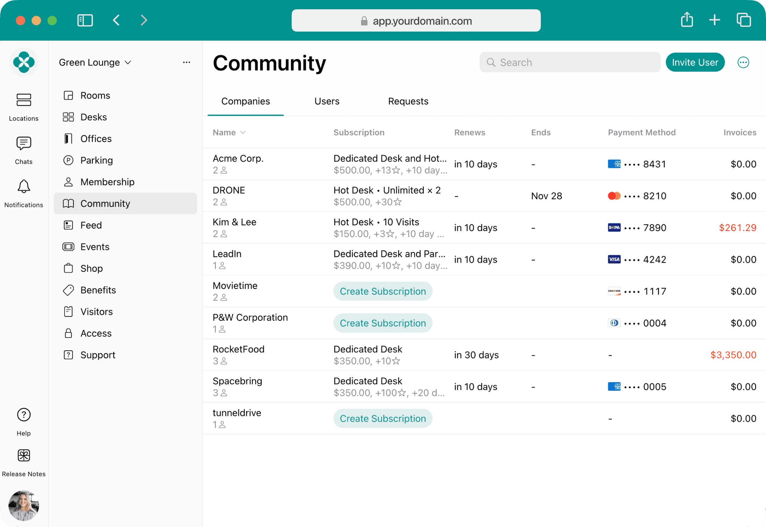Toggle the browser sidebar icon
The image size is (766, 527).
[85, 20]
